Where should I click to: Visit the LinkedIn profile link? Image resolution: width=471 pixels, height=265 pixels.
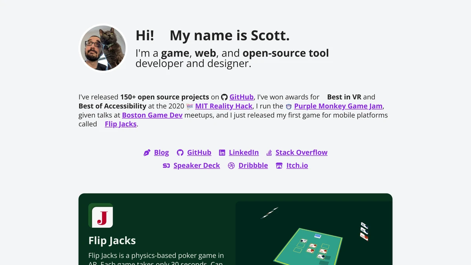point(244,153)
